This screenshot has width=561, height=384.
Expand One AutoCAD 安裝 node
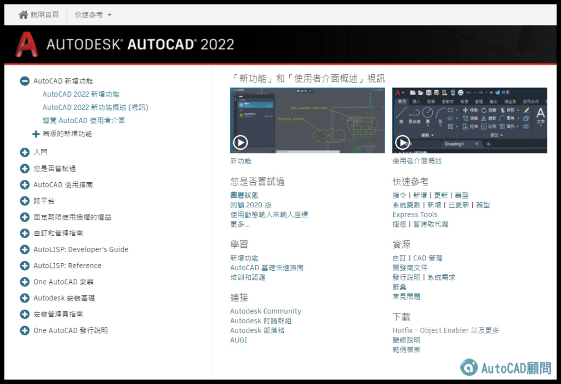(25, 282)
